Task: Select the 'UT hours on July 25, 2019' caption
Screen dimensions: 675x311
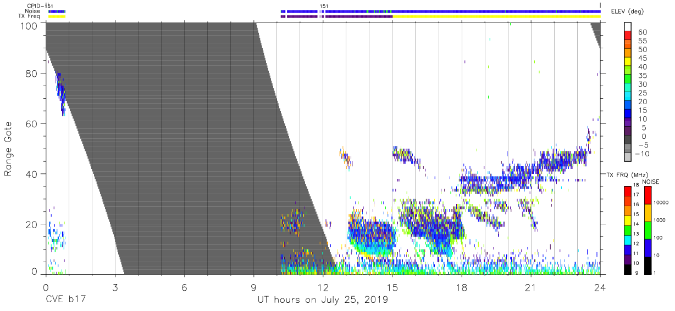Action: pyautogui.click(x=323, y=300)
